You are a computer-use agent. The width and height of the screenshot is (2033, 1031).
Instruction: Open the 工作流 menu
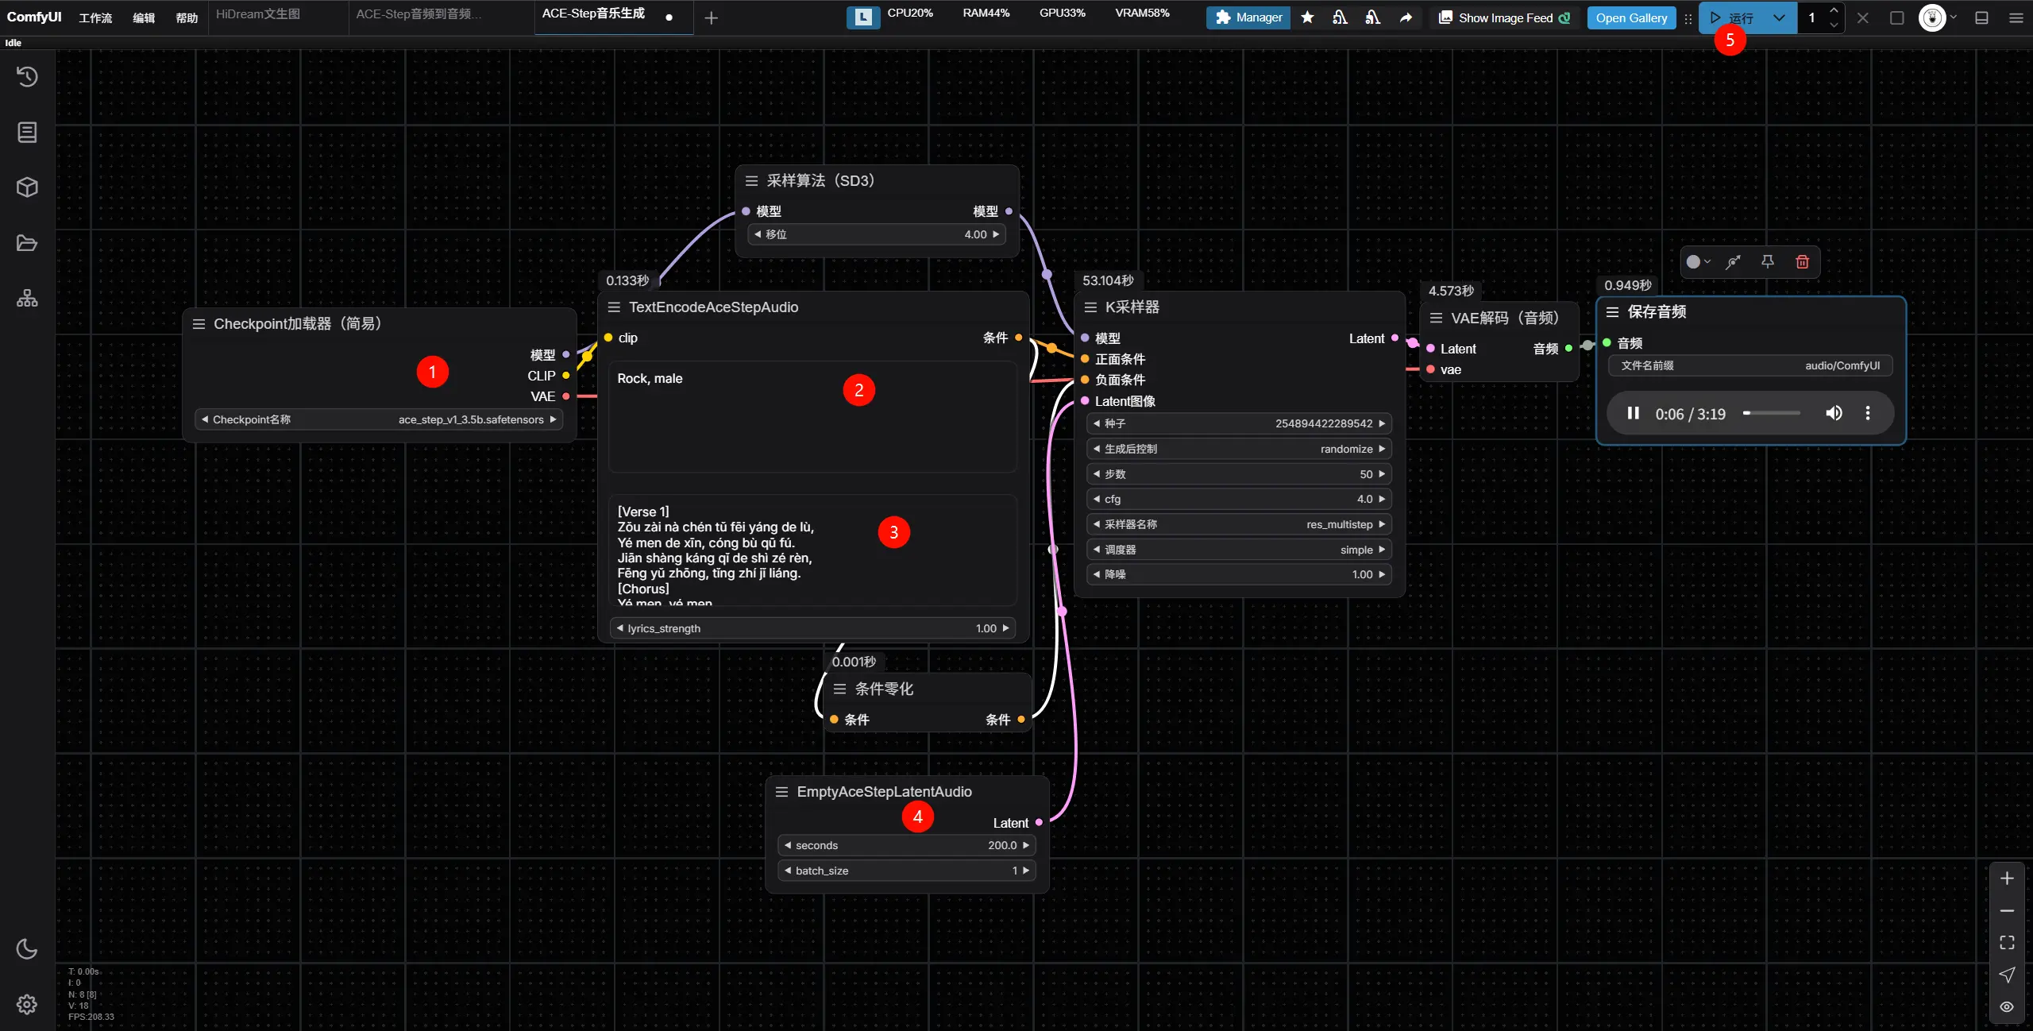(95, 17)
